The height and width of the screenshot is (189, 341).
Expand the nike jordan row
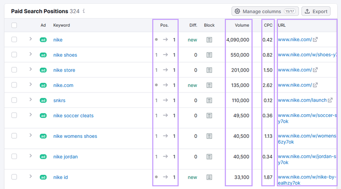point(30,156)
